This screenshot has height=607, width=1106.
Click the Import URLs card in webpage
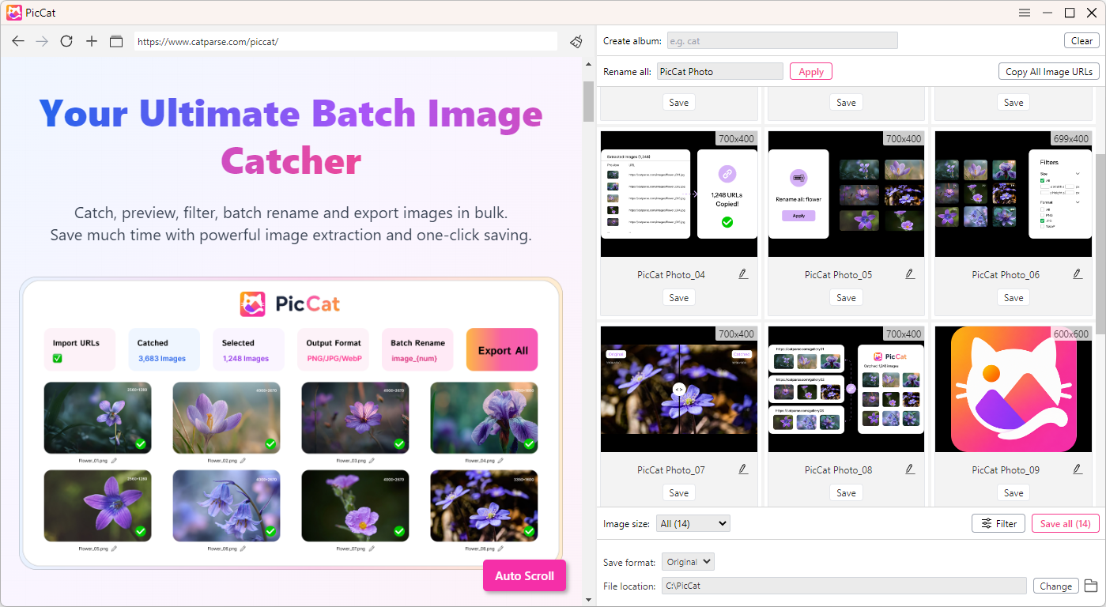[x=79, y=350]
